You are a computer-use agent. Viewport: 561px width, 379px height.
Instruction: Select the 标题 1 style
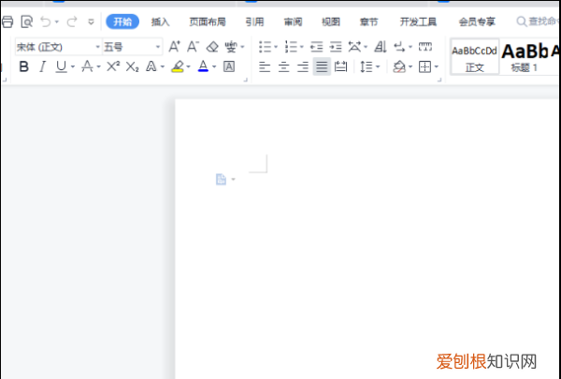tap(525, 57)
